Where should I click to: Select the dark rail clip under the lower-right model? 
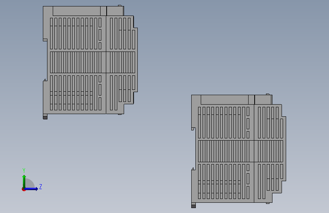(x=194, y=206)
